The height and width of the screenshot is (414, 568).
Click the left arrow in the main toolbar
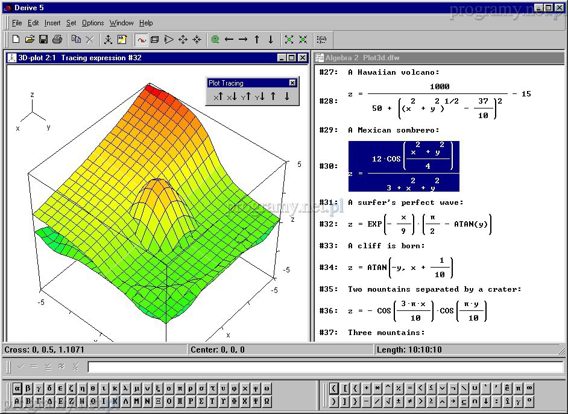point(229,40)
